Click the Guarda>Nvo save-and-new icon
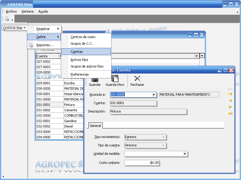 pyautogui.click(x=115, y=78)
